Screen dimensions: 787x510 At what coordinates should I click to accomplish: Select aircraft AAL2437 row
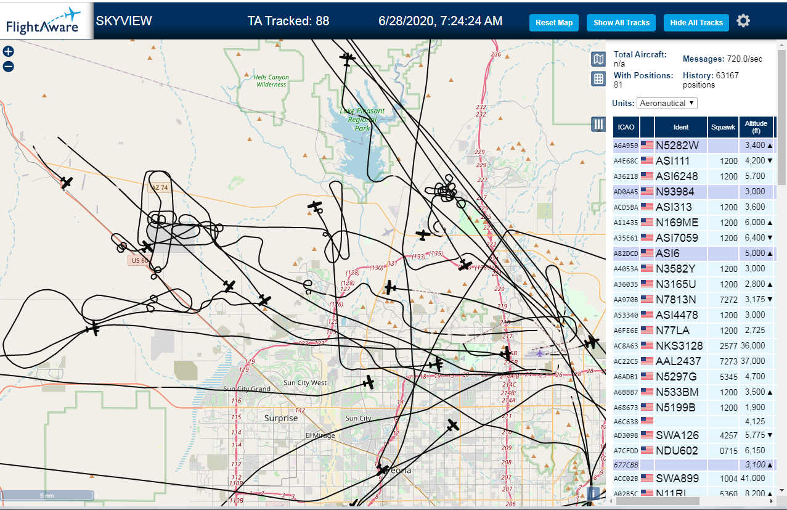[693, 361]
